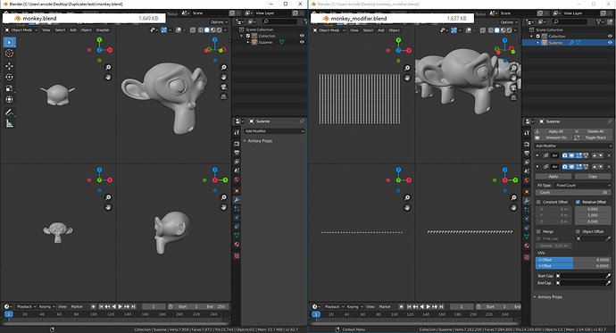Open Object Mode dropdown in monkey.blend

tap(21, 29)
